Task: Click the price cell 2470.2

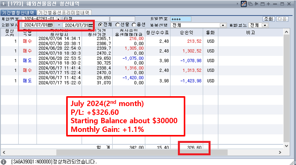Action: click(104, 53)
